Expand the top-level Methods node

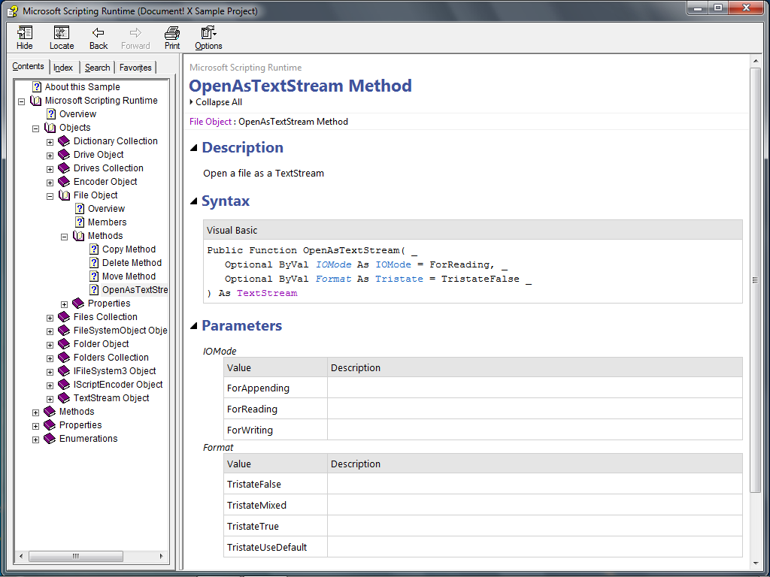(36, 412)
